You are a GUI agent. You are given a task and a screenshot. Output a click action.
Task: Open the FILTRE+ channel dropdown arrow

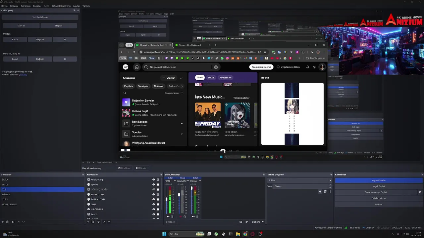tap(175, 181)
